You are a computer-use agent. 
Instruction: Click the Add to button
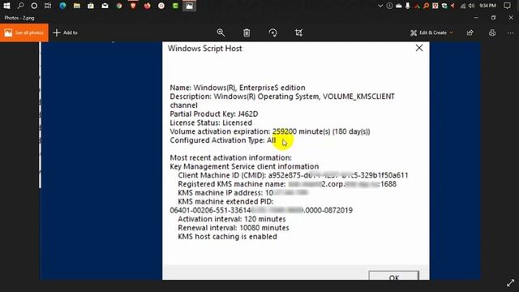[65, 32]
